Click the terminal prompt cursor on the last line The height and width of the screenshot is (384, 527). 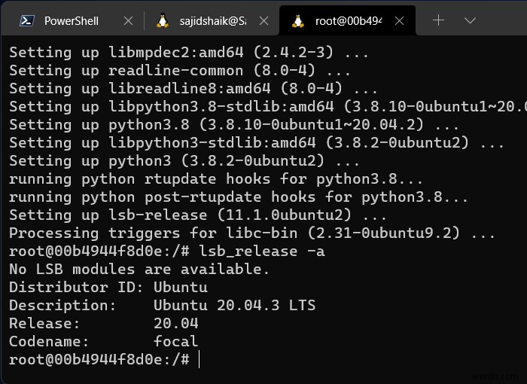pos(200,360)
